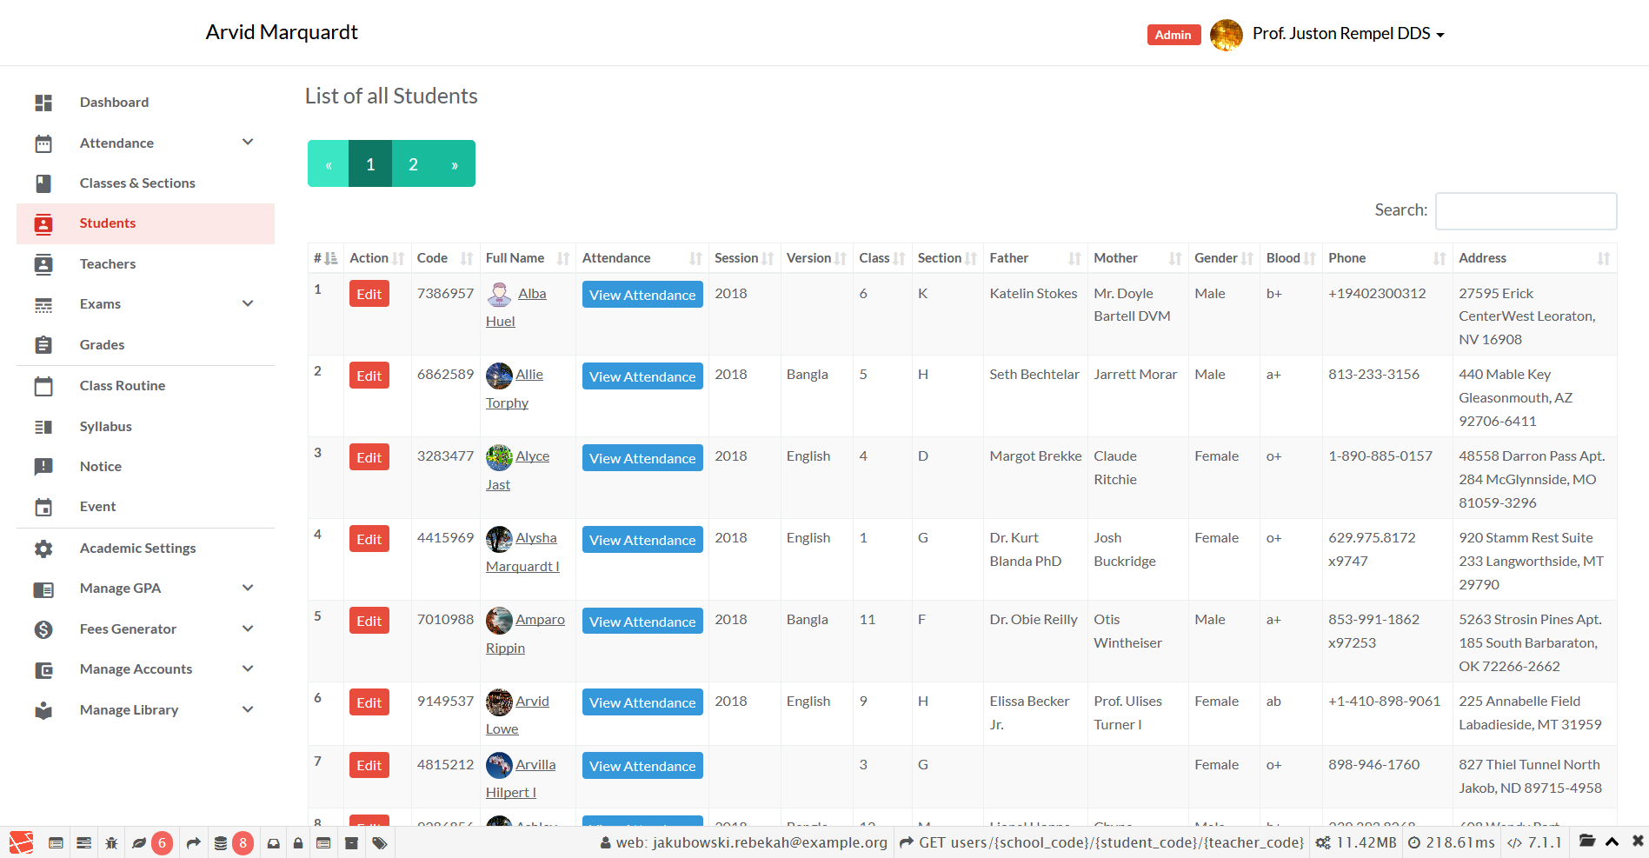Open Notice page from sidebar
1649x858 pixels.
point(101,467)
